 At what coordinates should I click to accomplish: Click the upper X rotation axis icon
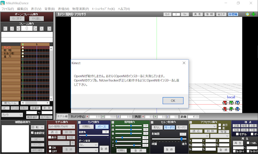225,103
